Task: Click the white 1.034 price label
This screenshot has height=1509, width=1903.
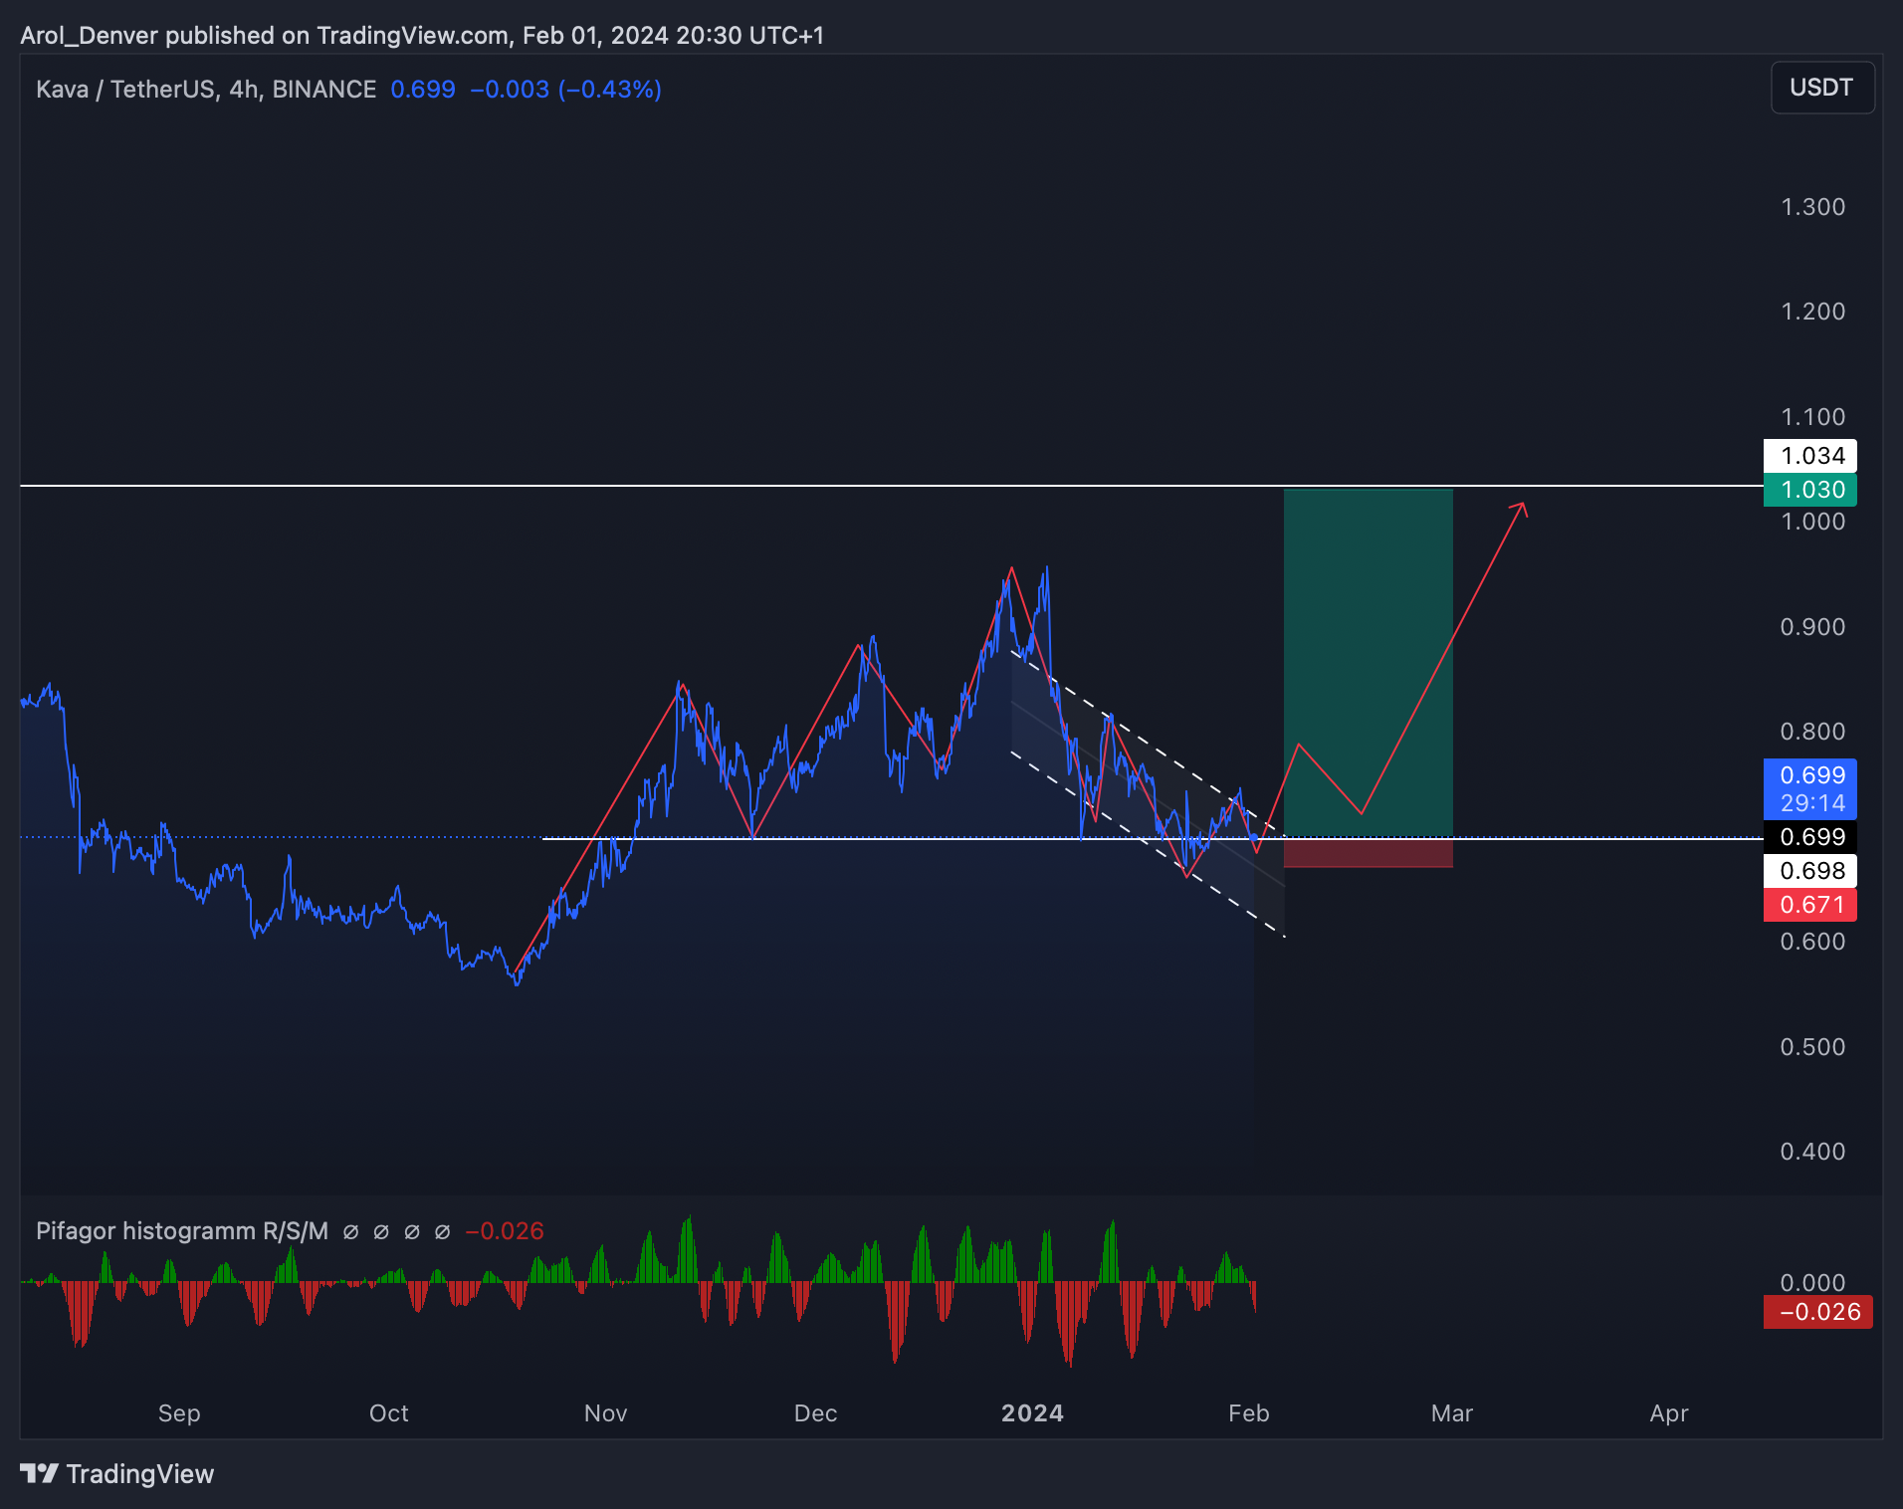Action: (1810, 456)
